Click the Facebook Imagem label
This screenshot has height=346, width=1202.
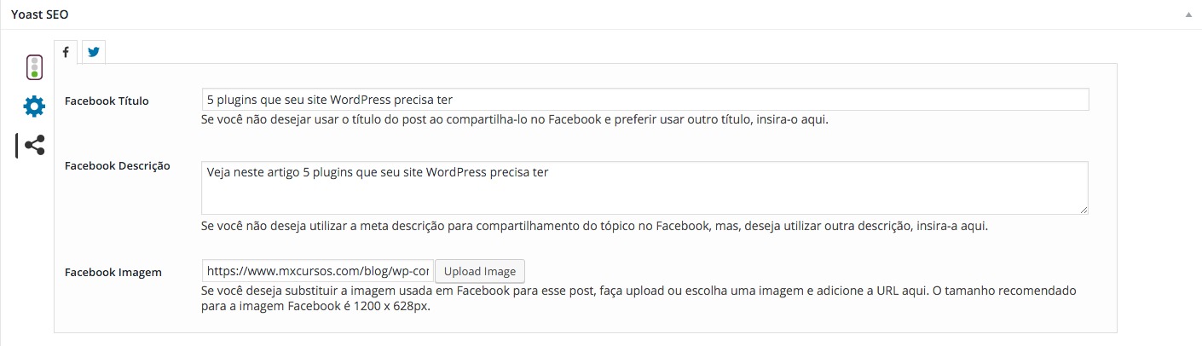point(113,273)
